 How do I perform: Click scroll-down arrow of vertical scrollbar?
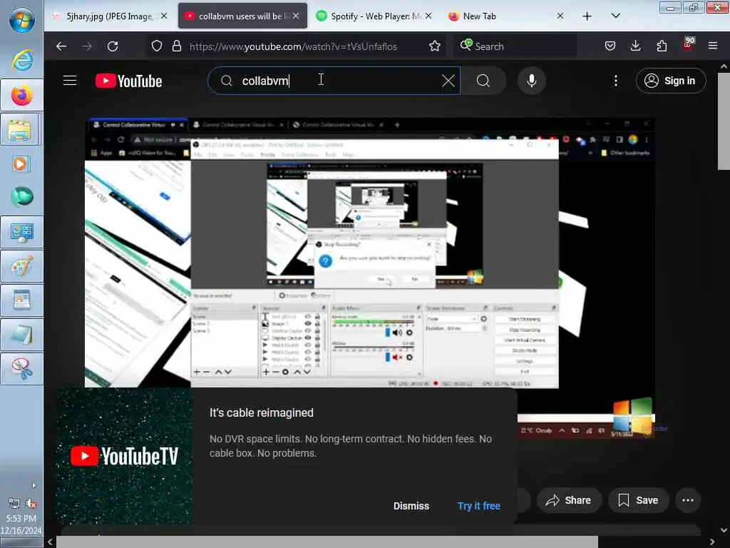[724, 530]
